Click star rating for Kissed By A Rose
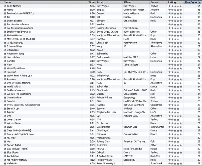Viewport: 202px width, 166px height. pyautogui.click(x=175, y=68)
